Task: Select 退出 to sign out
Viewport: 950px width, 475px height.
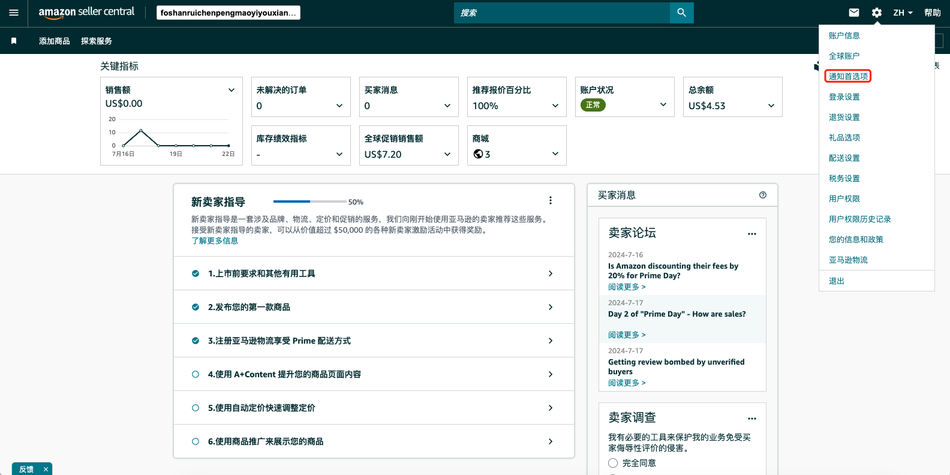Action: tap(837, 281)
